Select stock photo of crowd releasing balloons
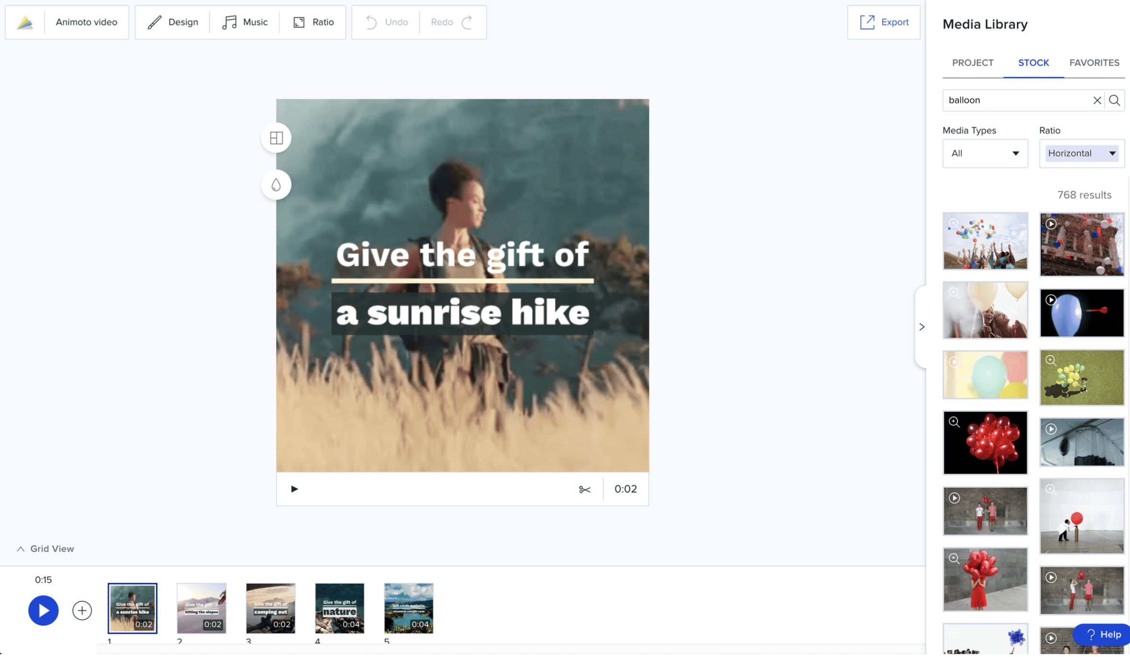This screenshot has width=1130, height=657. [x=985, y=241]
